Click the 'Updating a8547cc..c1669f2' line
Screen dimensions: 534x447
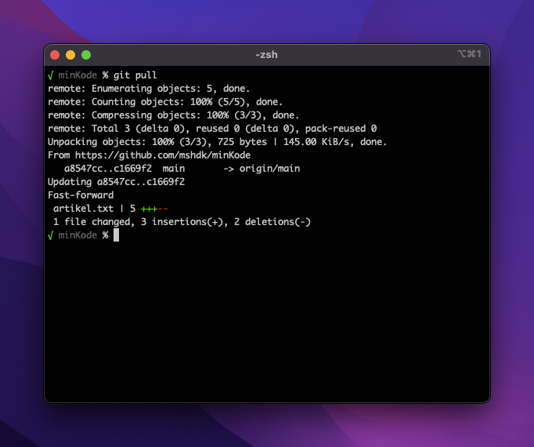click(x=116, y=182)
